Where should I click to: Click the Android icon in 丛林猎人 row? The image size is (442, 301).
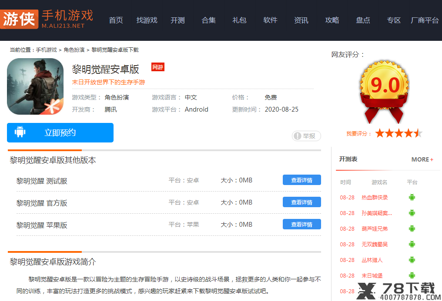412,260
